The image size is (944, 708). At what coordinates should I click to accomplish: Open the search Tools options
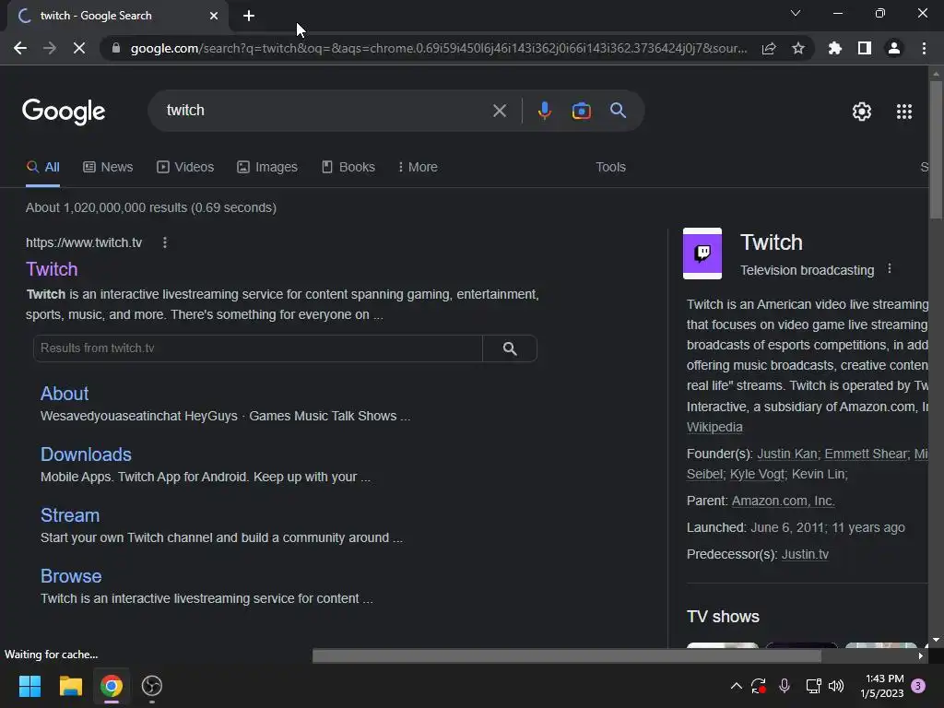610,168
